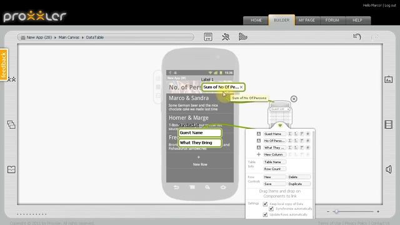Select the What They ... column item in panel
Image resolution: width=400 pixels, height=225 pixels.
274,147
